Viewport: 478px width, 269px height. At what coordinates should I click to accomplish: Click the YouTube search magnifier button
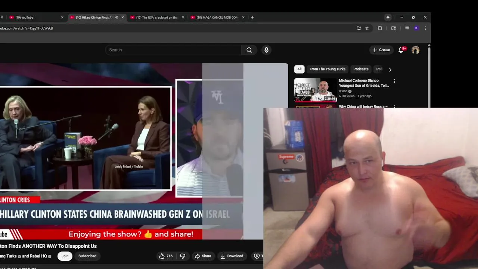pos(249,50)
